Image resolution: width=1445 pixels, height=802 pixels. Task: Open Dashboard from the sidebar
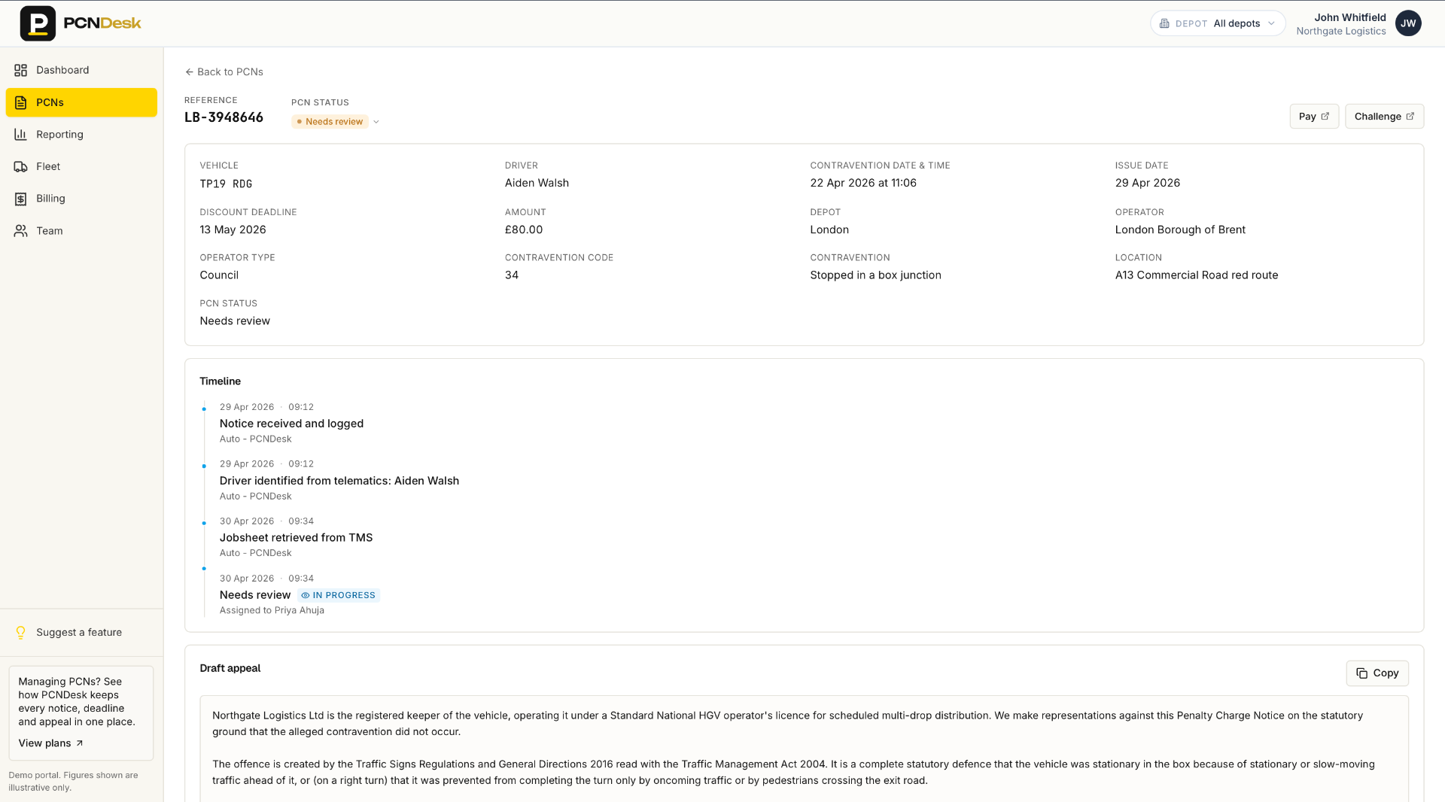coord(81,70)
